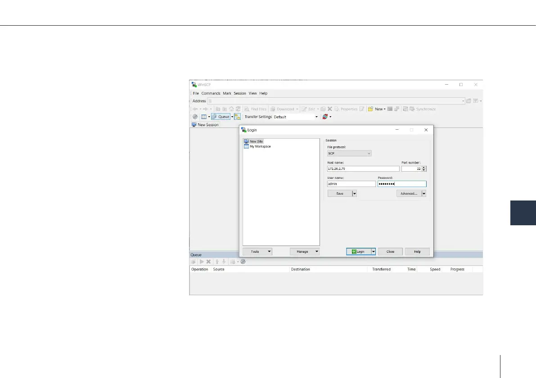
Task: Click the colorful transfer settings preset icon
Action: (x=324, y=117)
